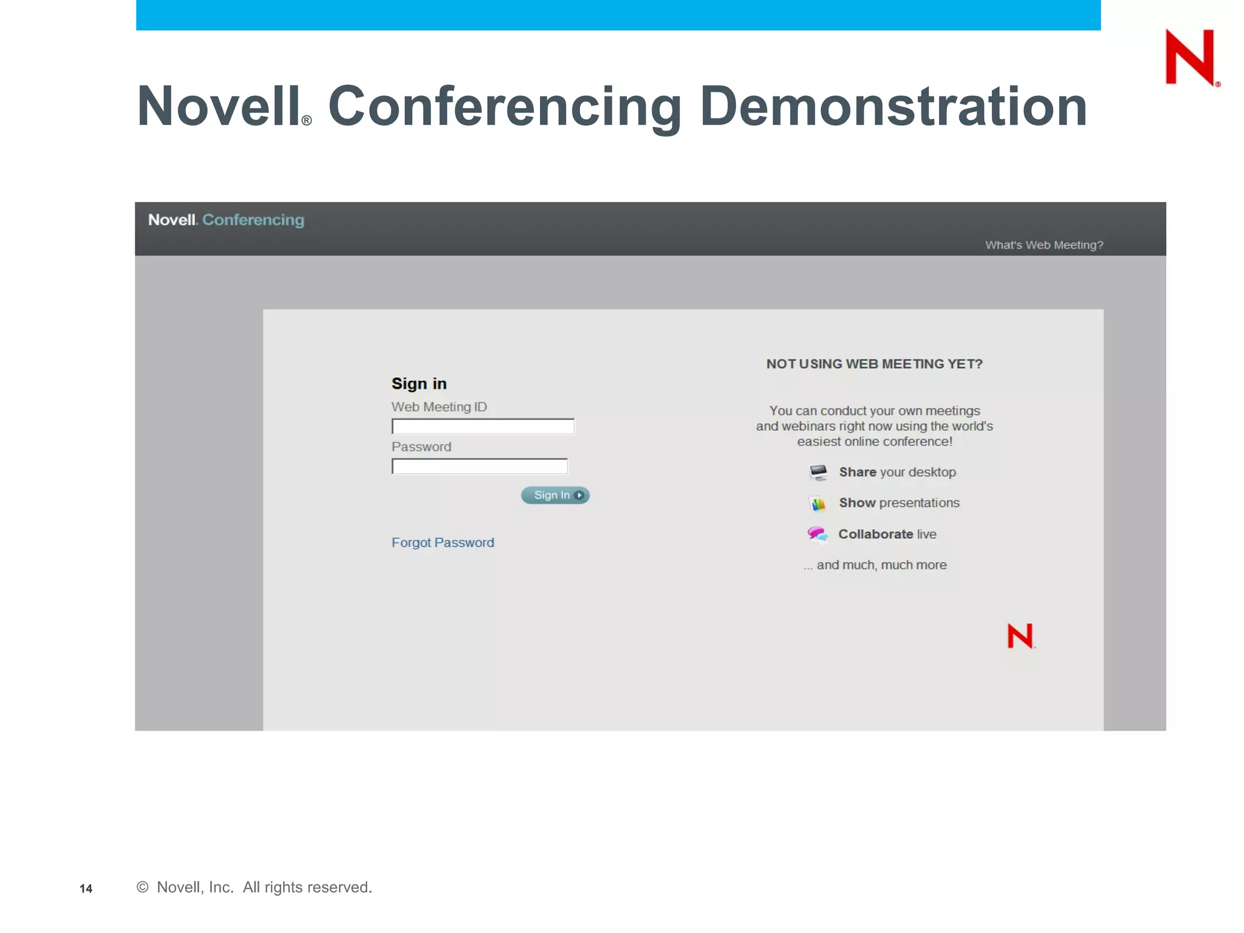Click the arrow icon inside Sign In button
The height and width of the screenshot is (933, 1244).
click(x=579, y=495)
